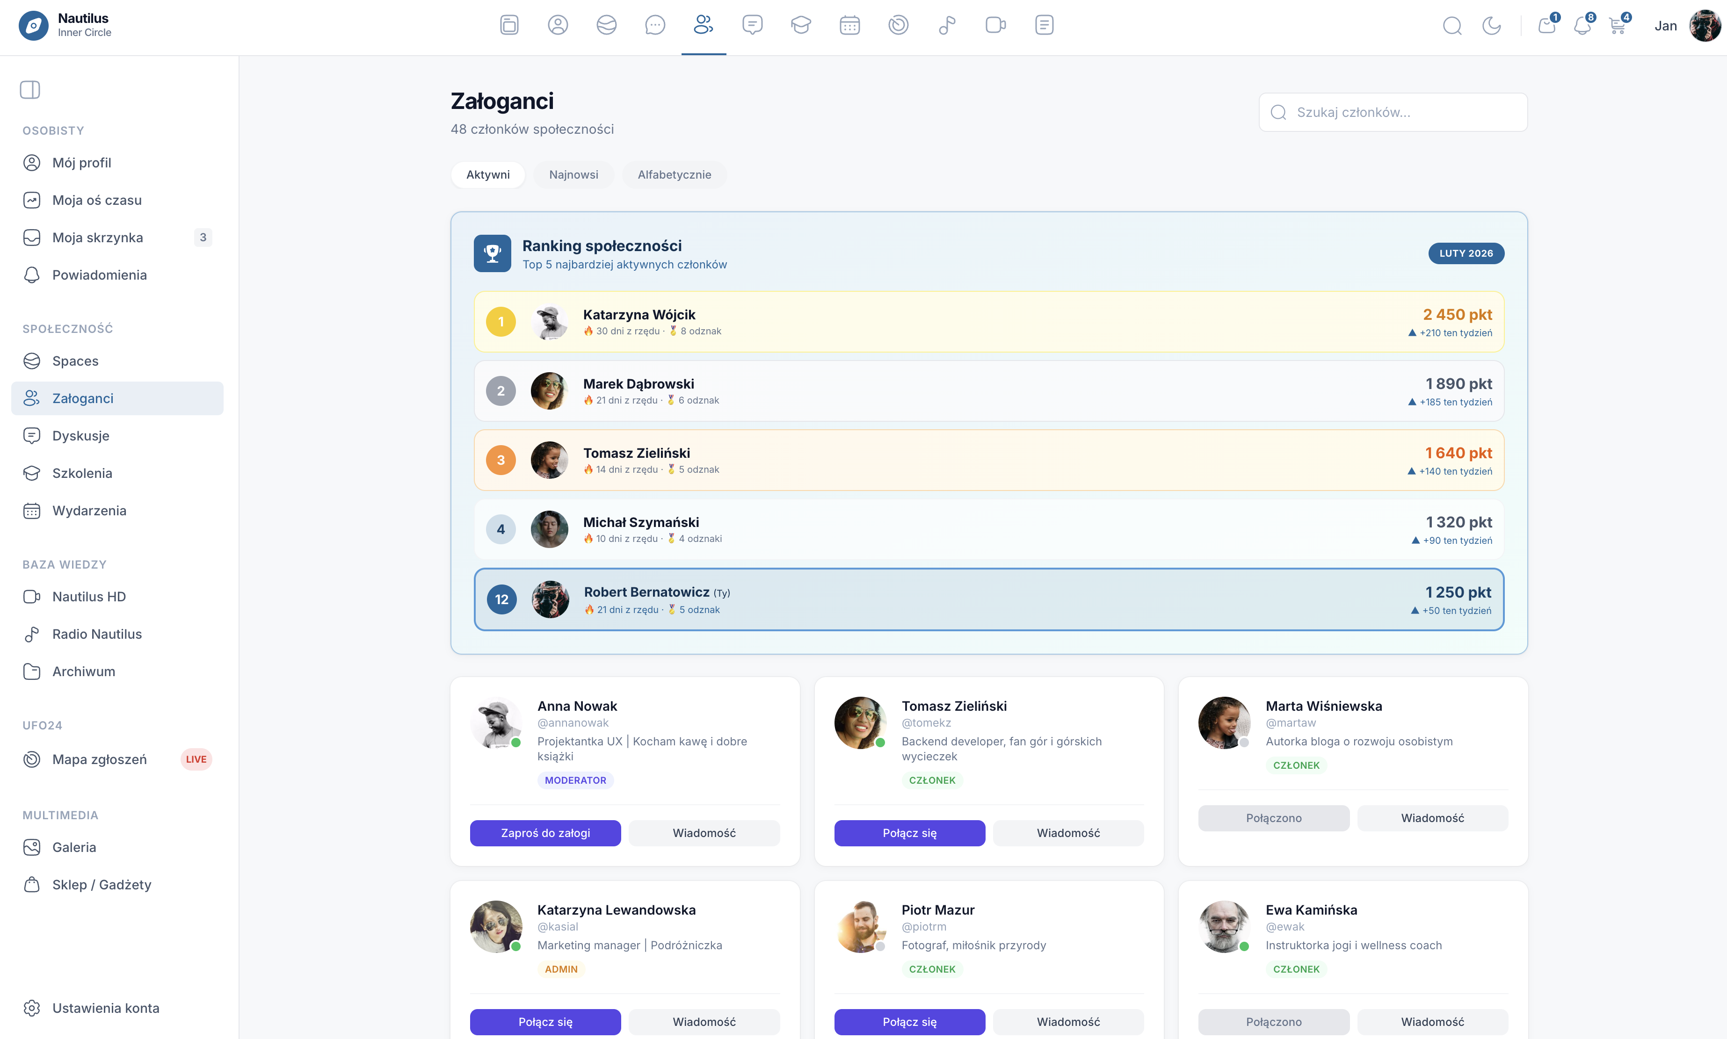1727x1039 pixels.
Task: Click the LUTY 2026 month badge
Action: tap(1466, 253)
